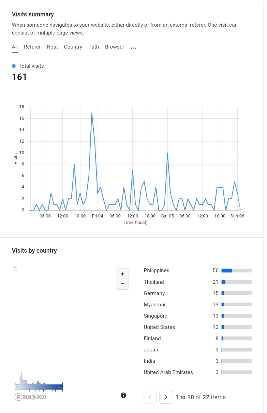Open the map attribution info icon

123,395
